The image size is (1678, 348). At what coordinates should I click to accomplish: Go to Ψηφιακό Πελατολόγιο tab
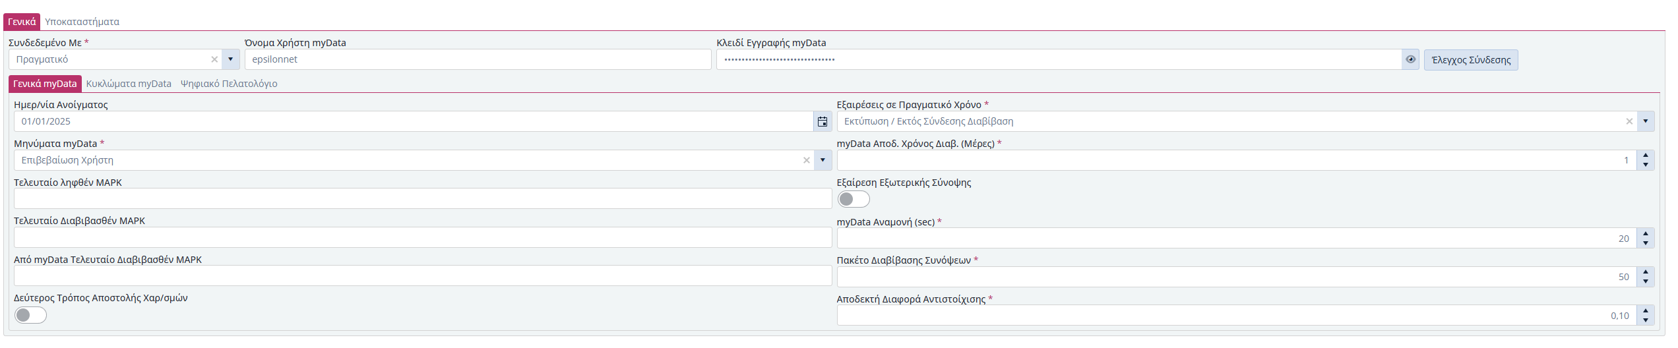(229, 84)
